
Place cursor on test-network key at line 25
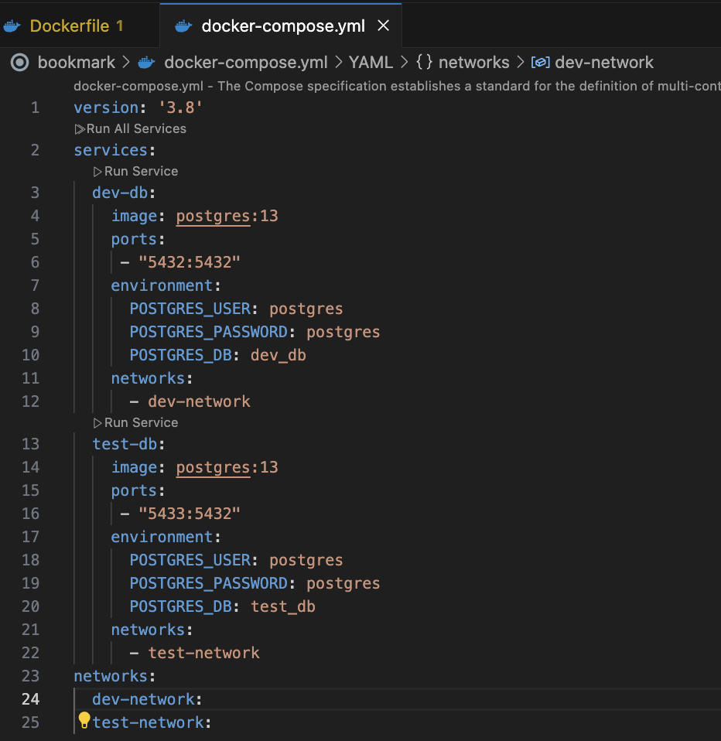[148, 722]
